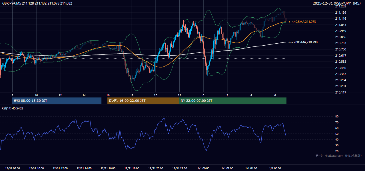Click RSI scale value 80
This screenshot has height=171, width=365.
337,117
